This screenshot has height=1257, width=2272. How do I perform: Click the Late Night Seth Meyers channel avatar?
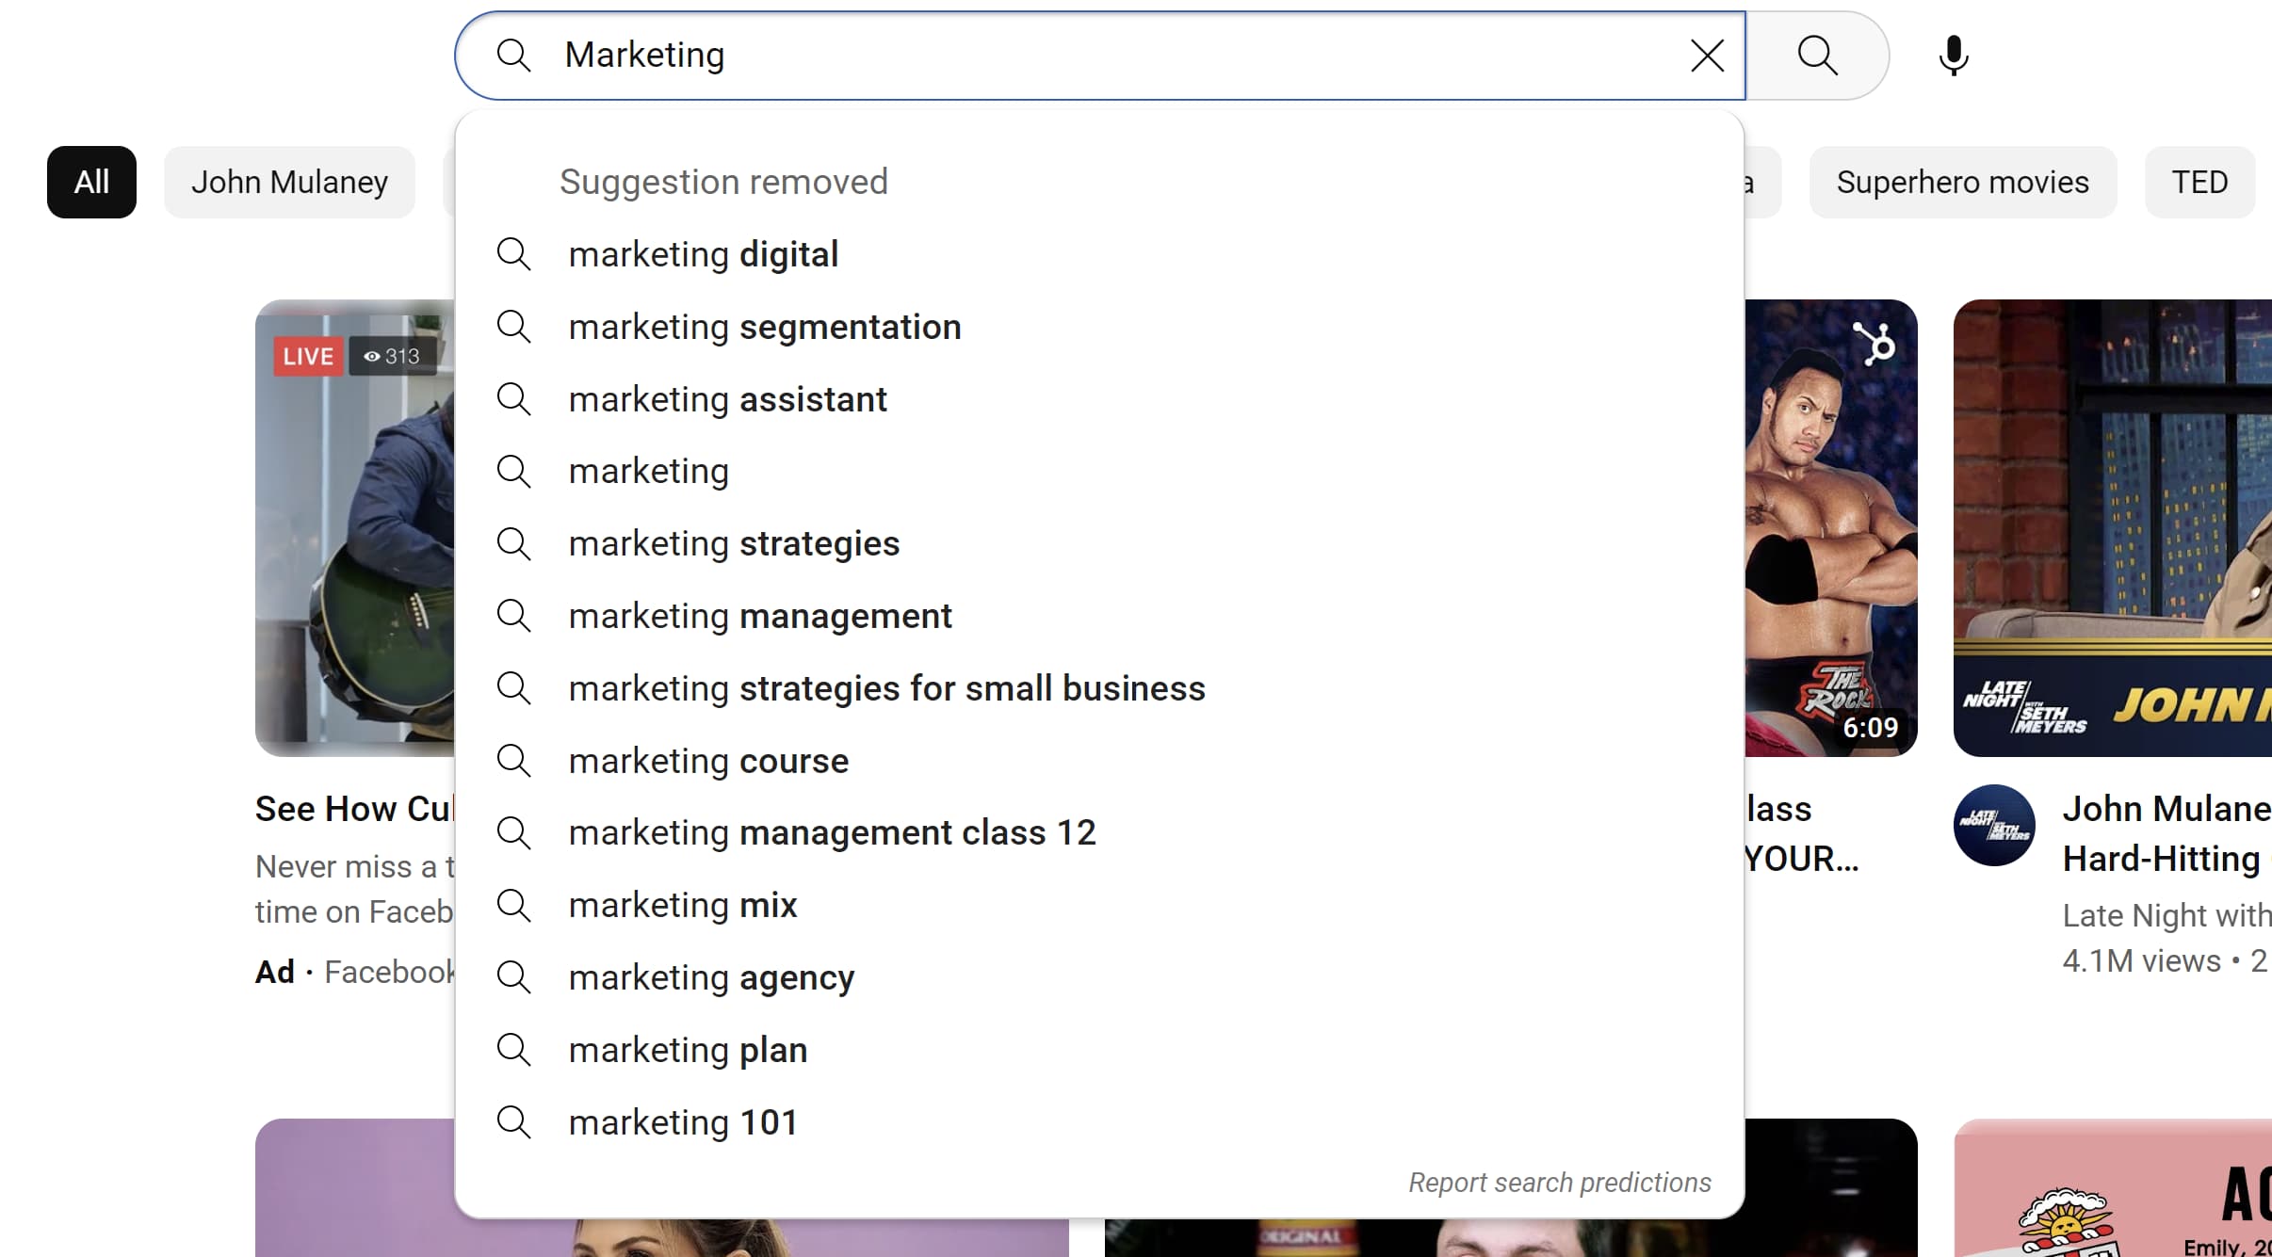pos(1993,825)
